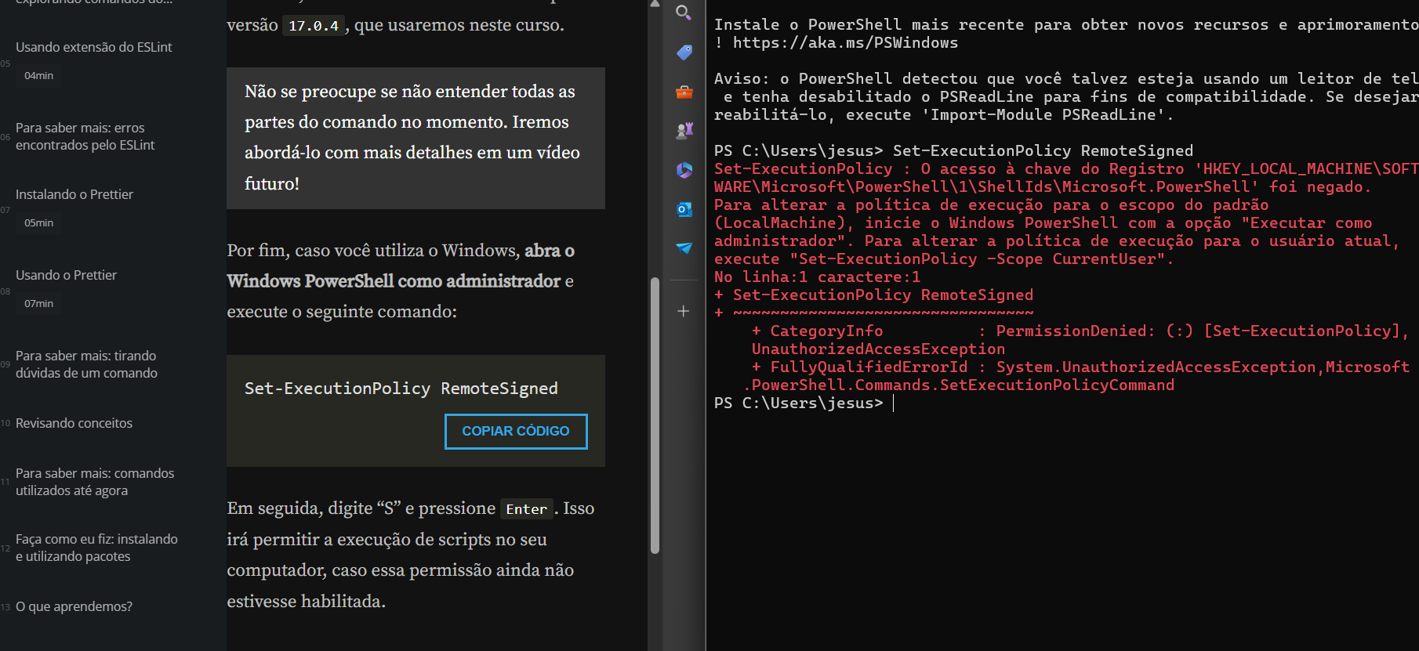Viewport: 1419px width, 651px height.
Task: Click the '05min' duration badge
Action: 38,223
